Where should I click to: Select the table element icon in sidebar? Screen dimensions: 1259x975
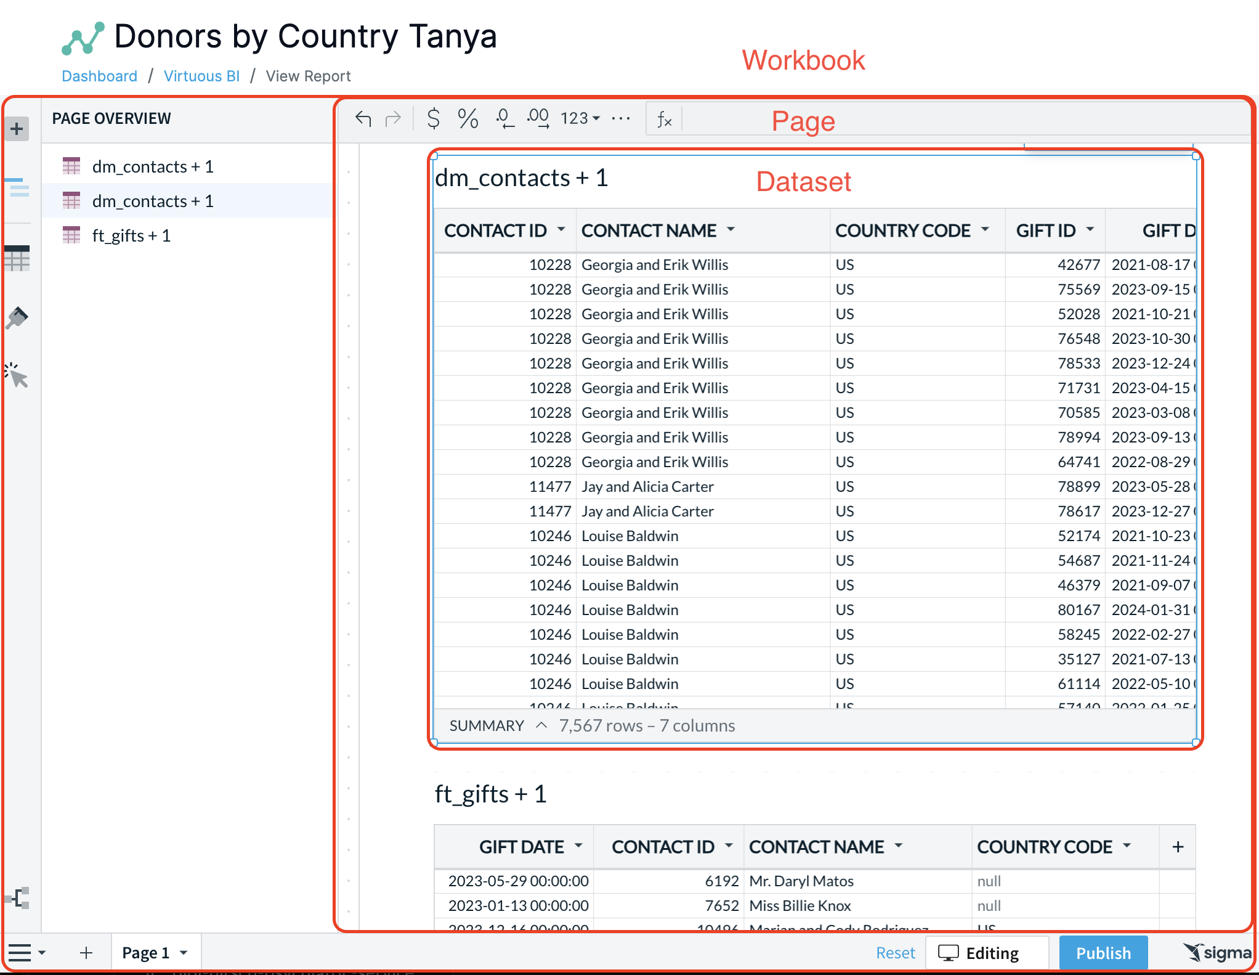pos(17,258)
